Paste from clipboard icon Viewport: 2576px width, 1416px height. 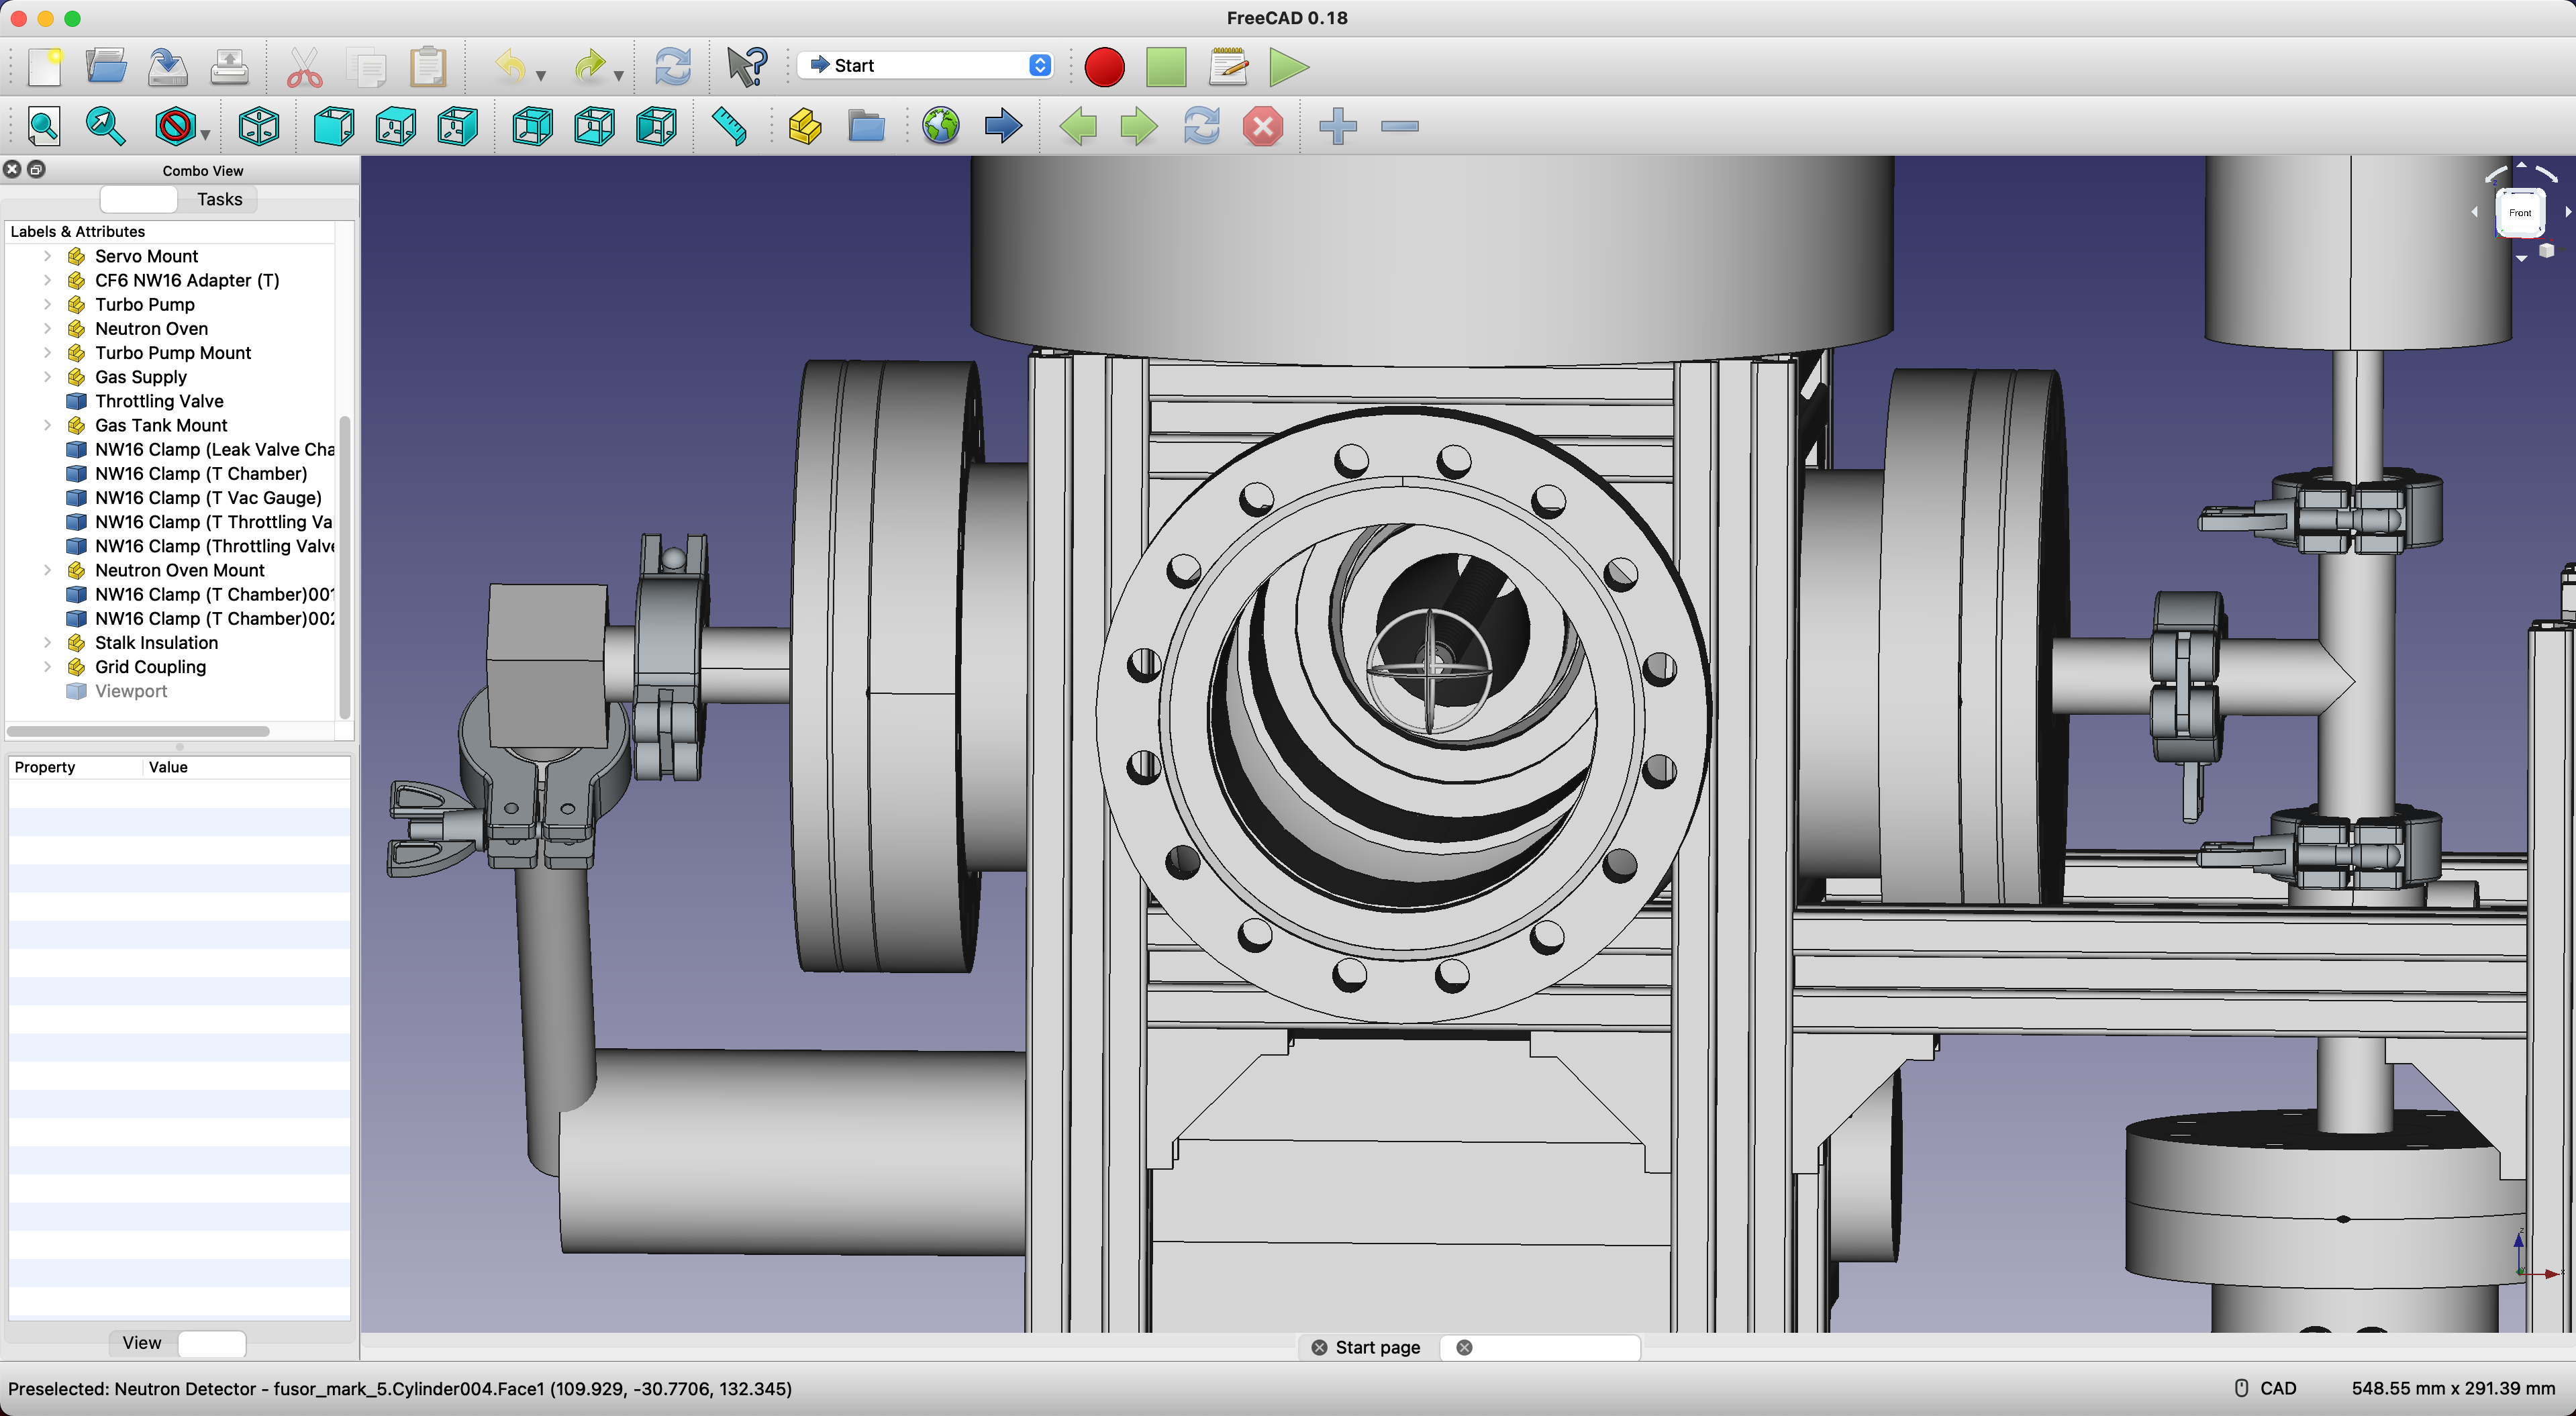428,66
